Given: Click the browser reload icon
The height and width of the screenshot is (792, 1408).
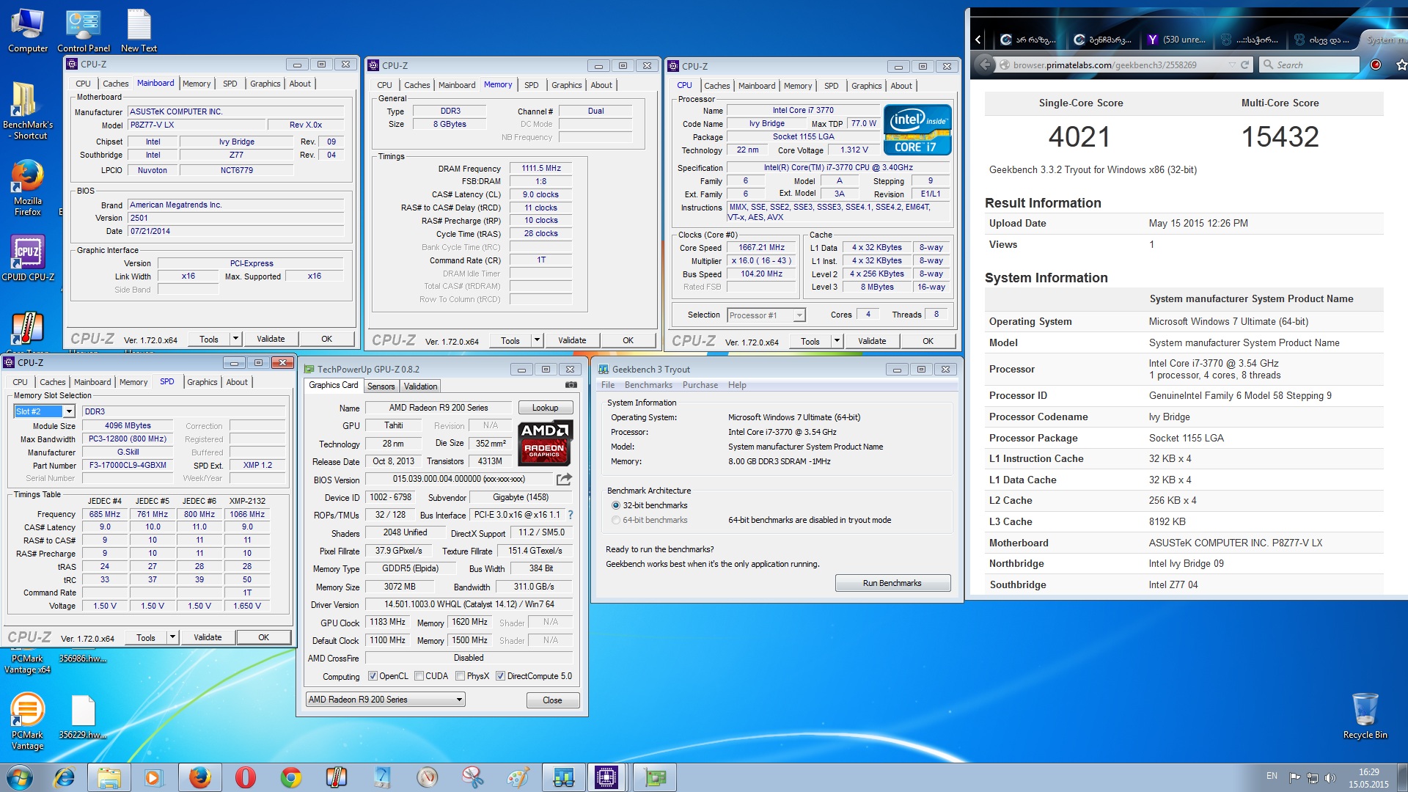Looking at the screenshot, I should pos(1244,65).
